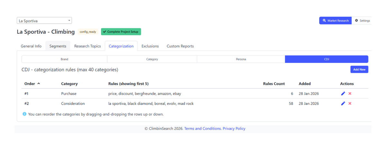Select Category rules sub-tab

point(152,59)
